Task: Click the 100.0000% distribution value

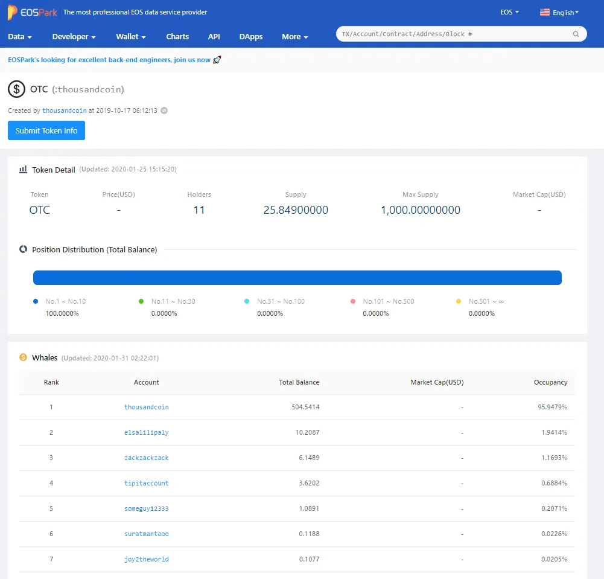Action: 62,313
